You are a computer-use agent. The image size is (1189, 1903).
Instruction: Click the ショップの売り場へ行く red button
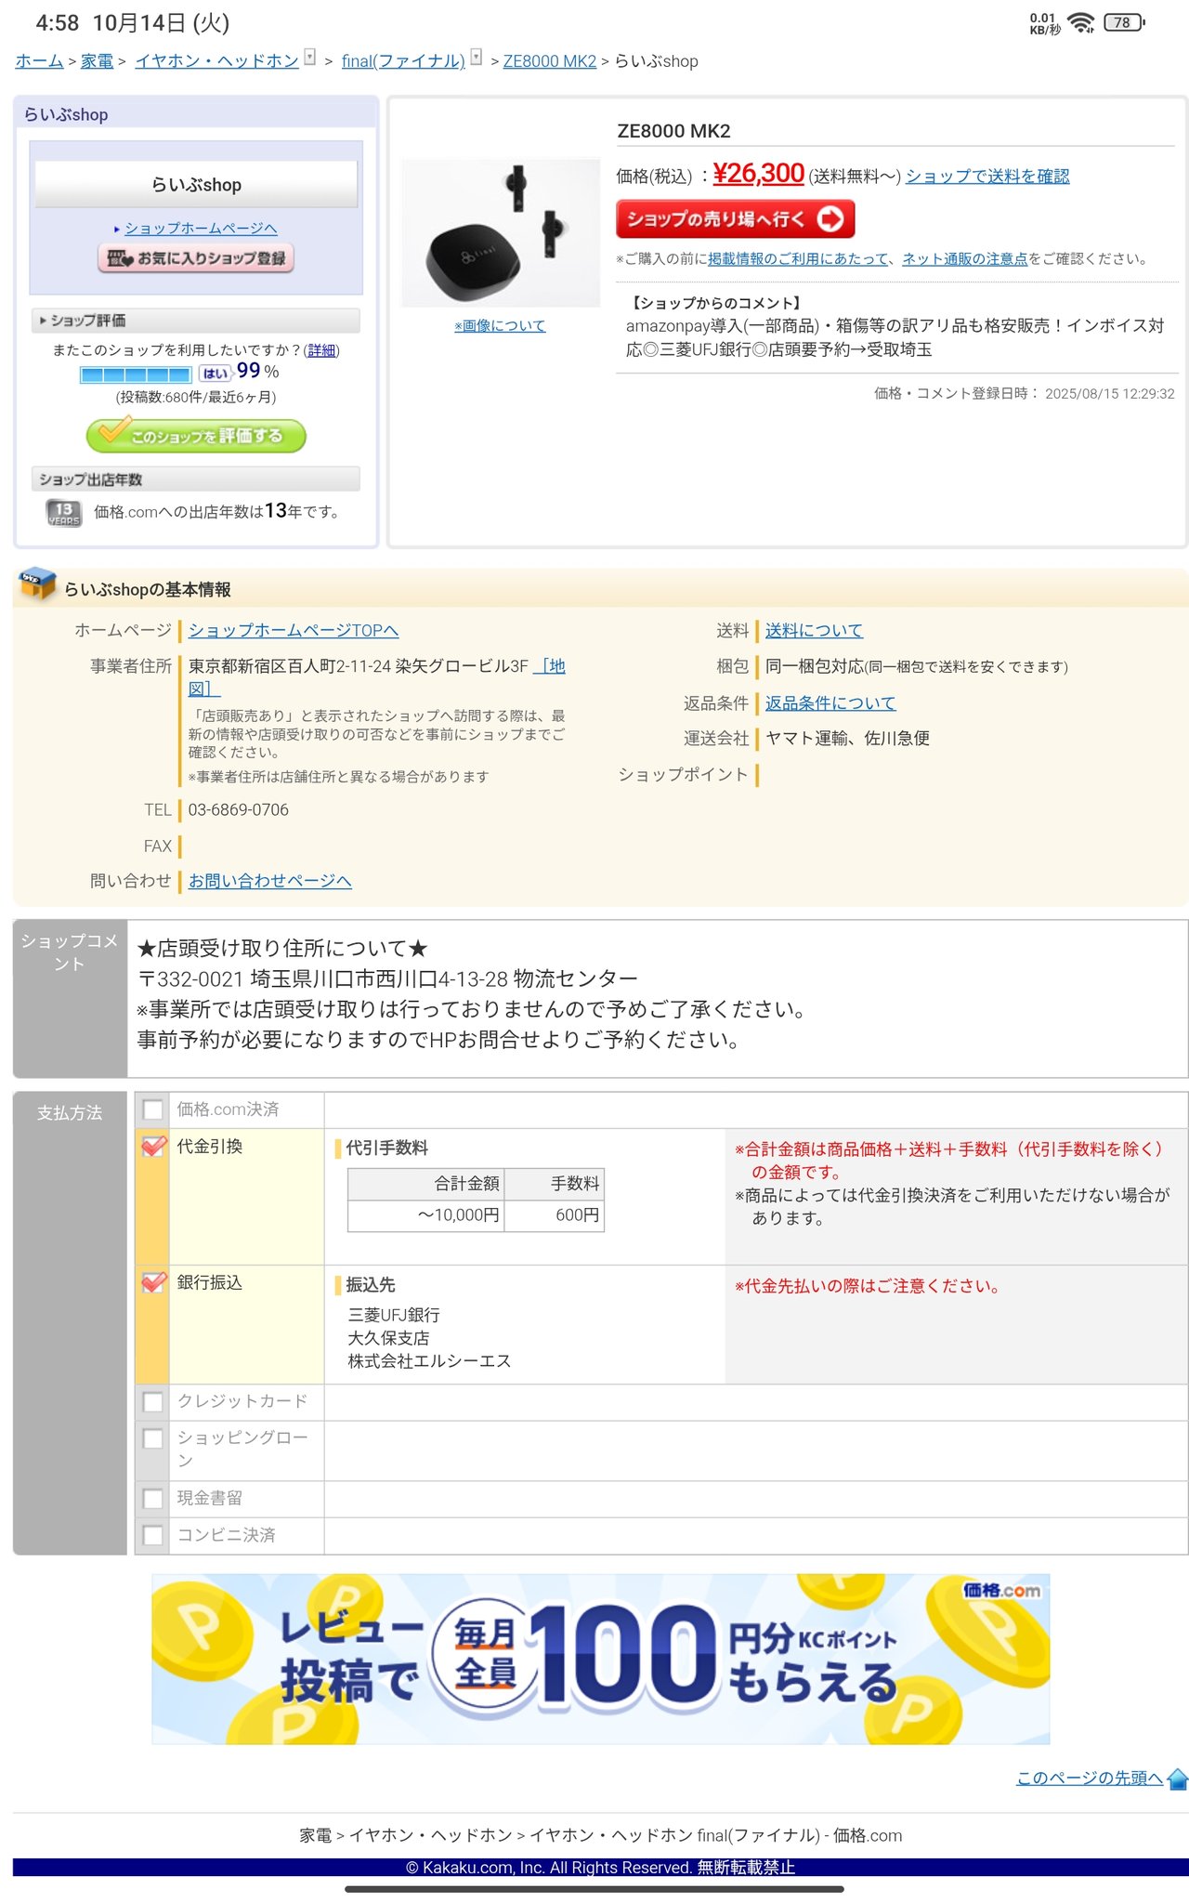pyautogui.click(x=735, y=219)
